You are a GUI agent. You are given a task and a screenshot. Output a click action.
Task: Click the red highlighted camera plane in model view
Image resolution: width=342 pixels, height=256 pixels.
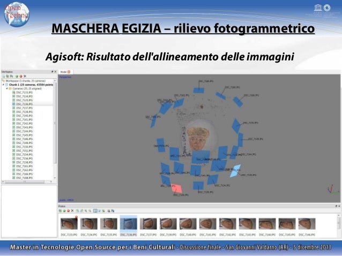(x=177, y=188)
